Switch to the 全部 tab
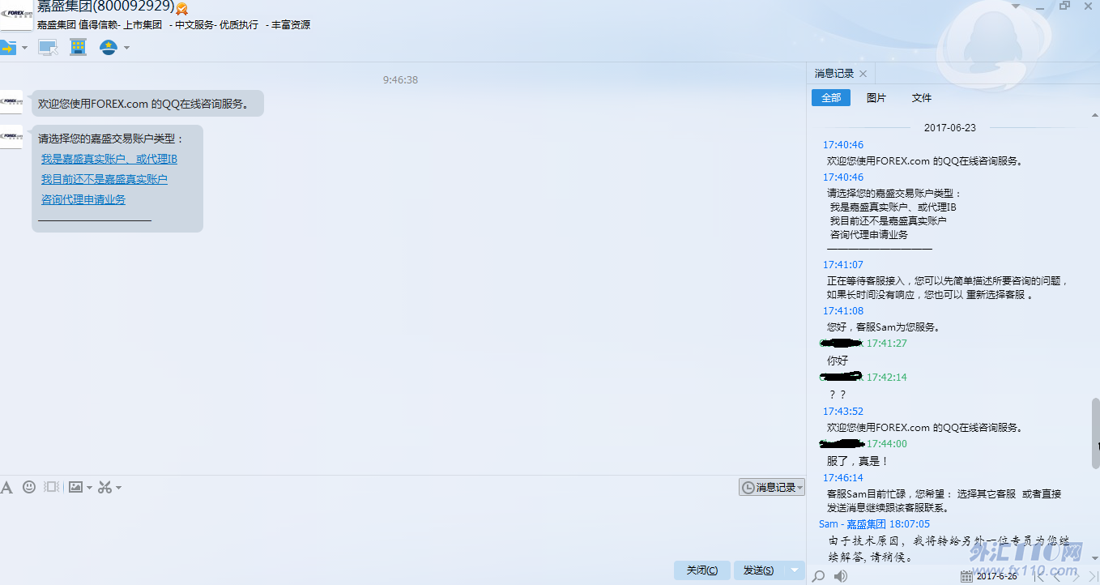Image resolution: width=1100 pixels, height=585 pixels. click(831, 98)
